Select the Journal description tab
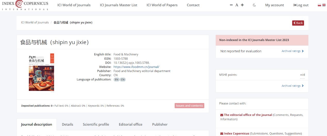Viewport: 327px width, 136px height. [37, 124]
